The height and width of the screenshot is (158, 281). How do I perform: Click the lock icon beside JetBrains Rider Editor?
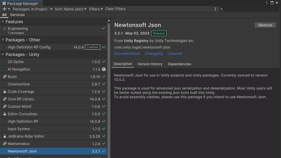point(5,136)
